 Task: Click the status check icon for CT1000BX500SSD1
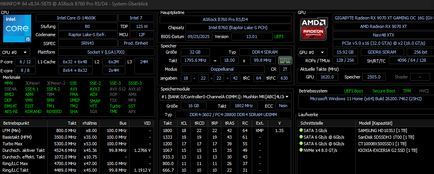click(x=301, y=144)
